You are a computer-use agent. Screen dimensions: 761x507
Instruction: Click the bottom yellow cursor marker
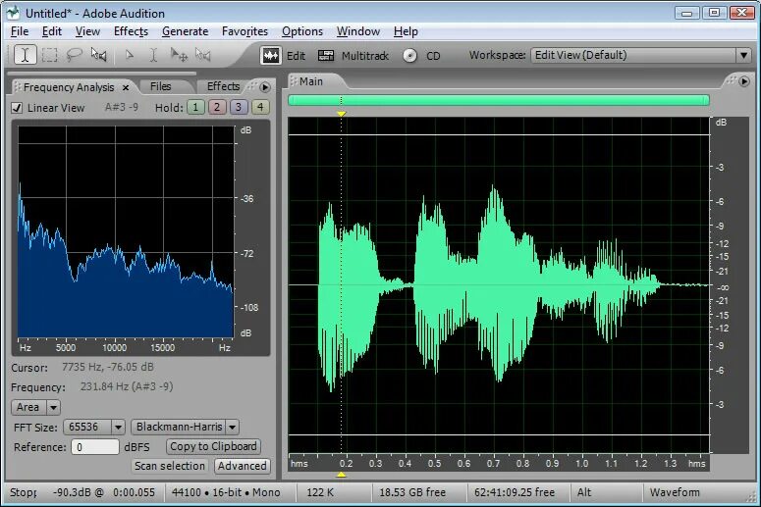(x=341, y=475)
